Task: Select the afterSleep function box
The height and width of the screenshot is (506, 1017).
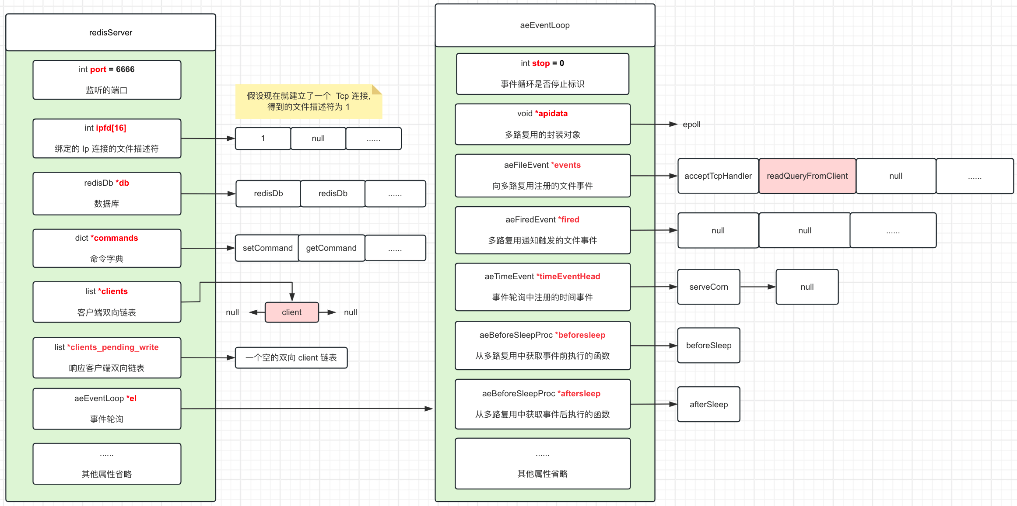Action: [709, 404]
